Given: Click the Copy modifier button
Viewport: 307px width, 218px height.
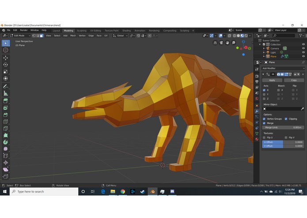Looking at the screenshot, I should click(294, 80).
